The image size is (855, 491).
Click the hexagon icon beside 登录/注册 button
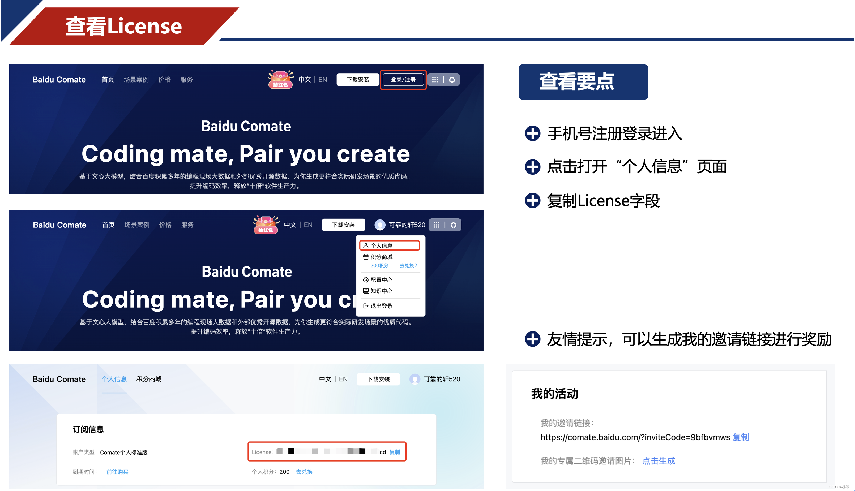[452, 80]
